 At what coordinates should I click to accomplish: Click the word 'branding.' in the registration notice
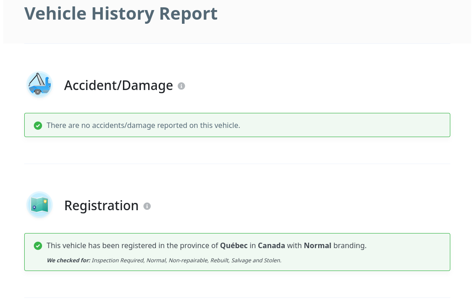click(350, 245)
